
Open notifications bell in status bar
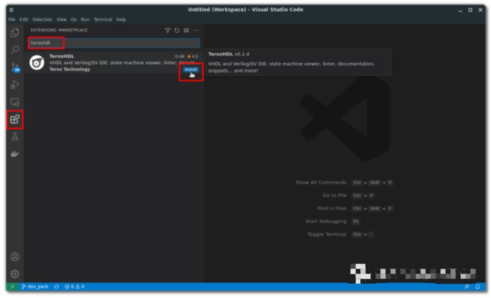tap(478, 286)
